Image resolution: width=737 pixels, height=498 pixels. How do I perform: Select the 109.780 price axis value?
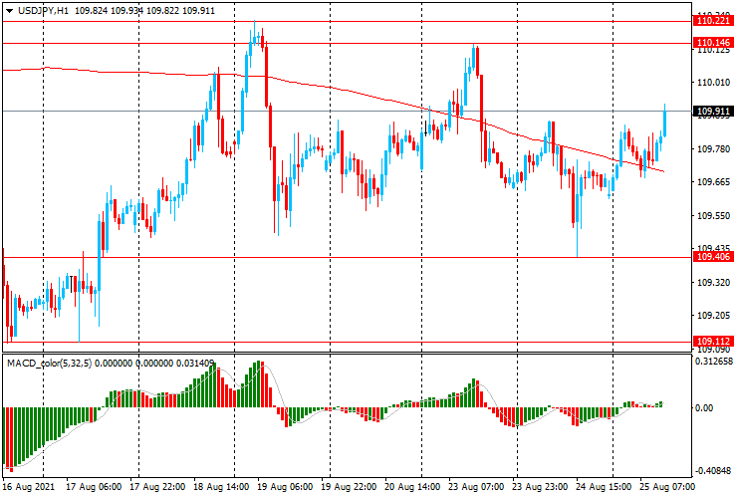713,149
